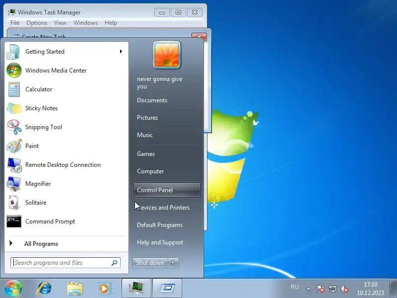Screen dimensions: 397x298
Task: Click search magnifier icon in Start search
Action: (115, 263)
